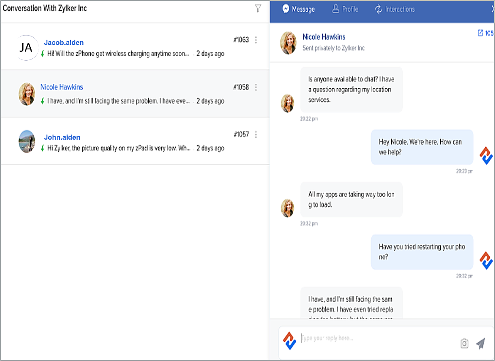Viewport: 495px width, 361px height.
Task: Click Nicole's avatar beside 'All my apps' message
Action: (x=288, y=208)
